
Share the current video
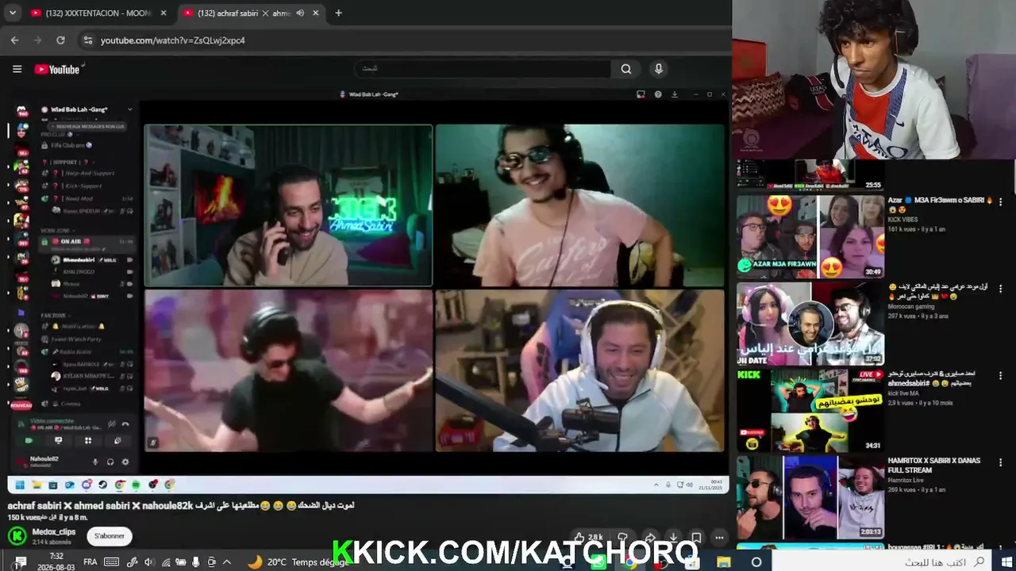[x=650, y=538]
